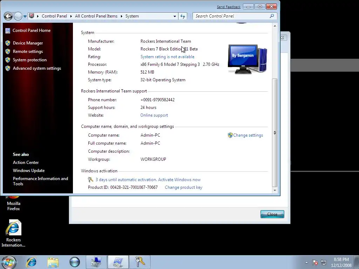Open Control Panel Home
The image size is (359, 269).
32,30
